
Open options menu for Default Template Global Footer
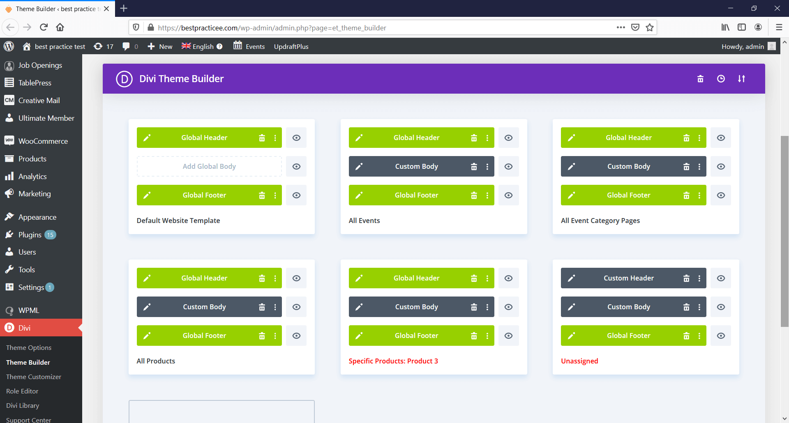(275, 195)
